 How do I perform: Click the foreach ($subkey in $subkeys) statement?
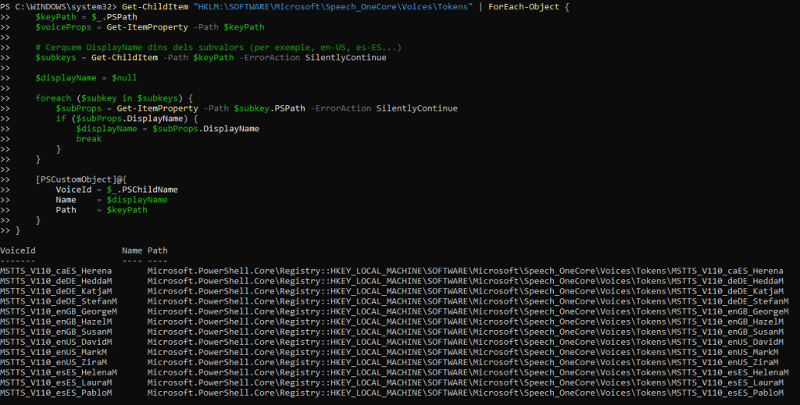[114, 98]
